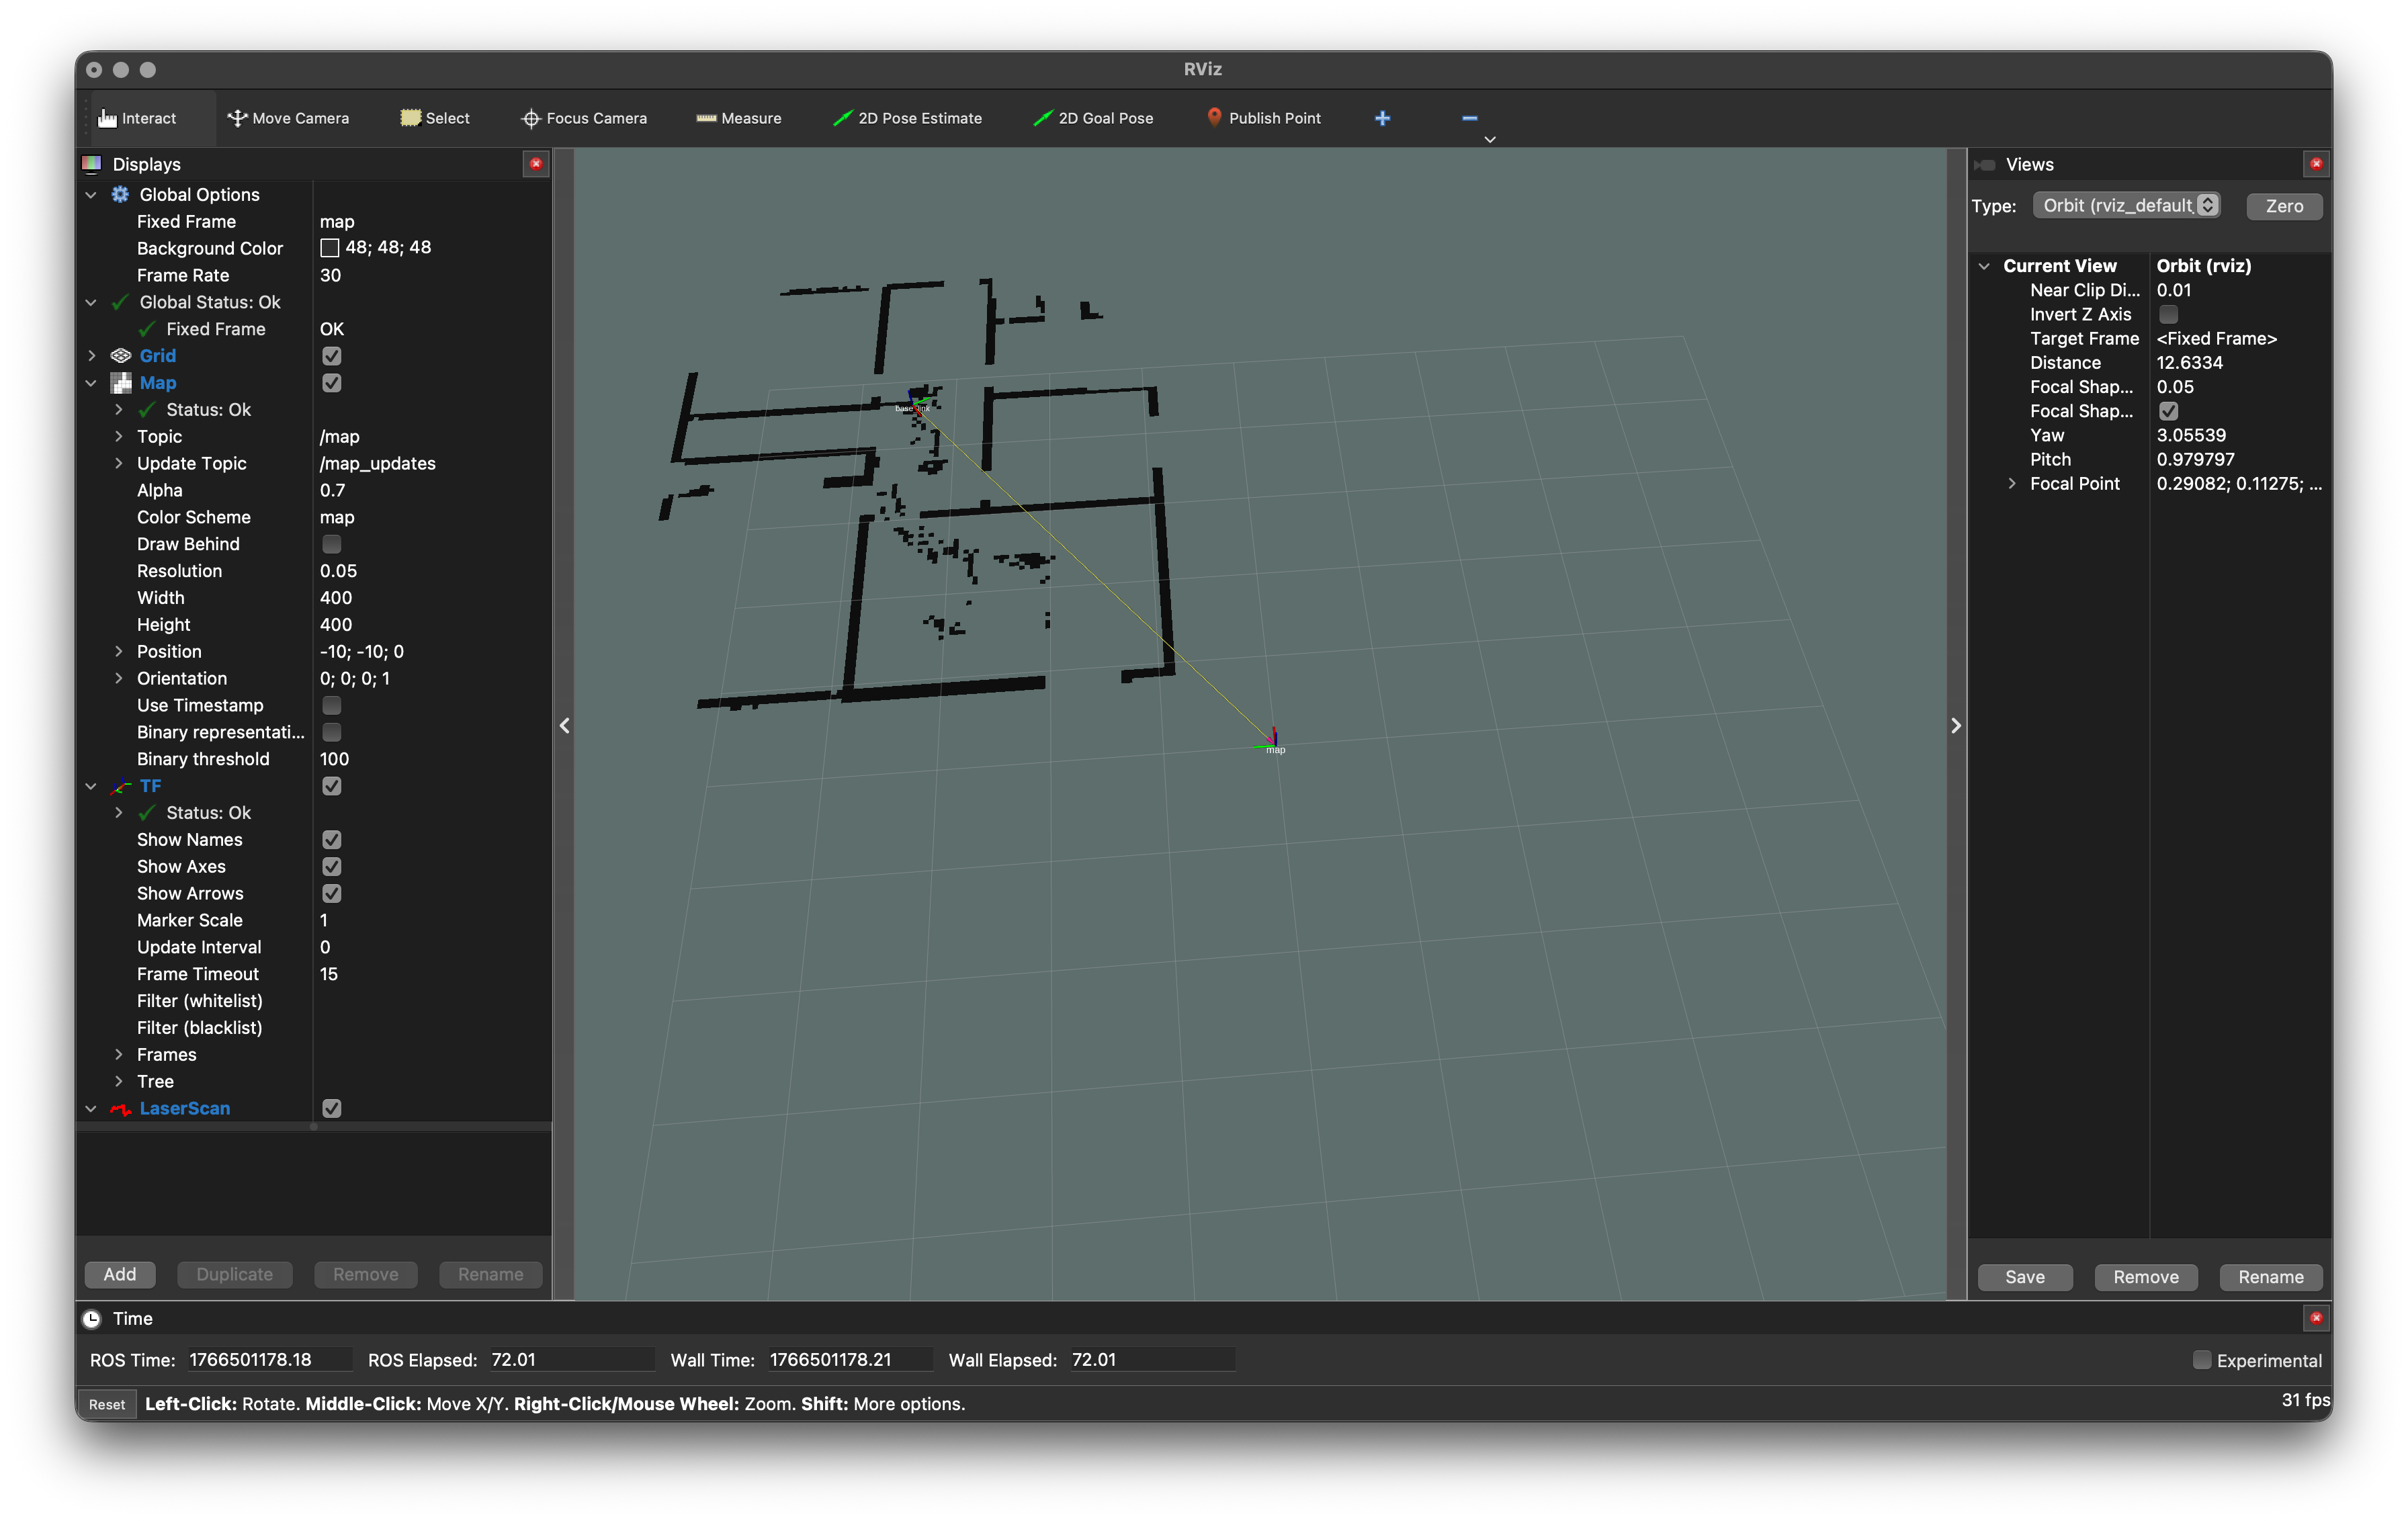Activate the 2D Goal Pose tool
Image resolution: width=2408 pixels, height=1521 pixels.
(1093, 118)
